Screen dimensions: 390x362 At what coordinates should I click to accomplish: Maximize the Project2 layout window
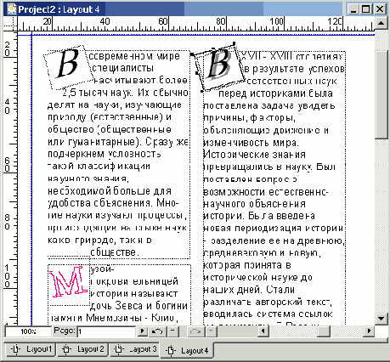click(x=366, y=9)
